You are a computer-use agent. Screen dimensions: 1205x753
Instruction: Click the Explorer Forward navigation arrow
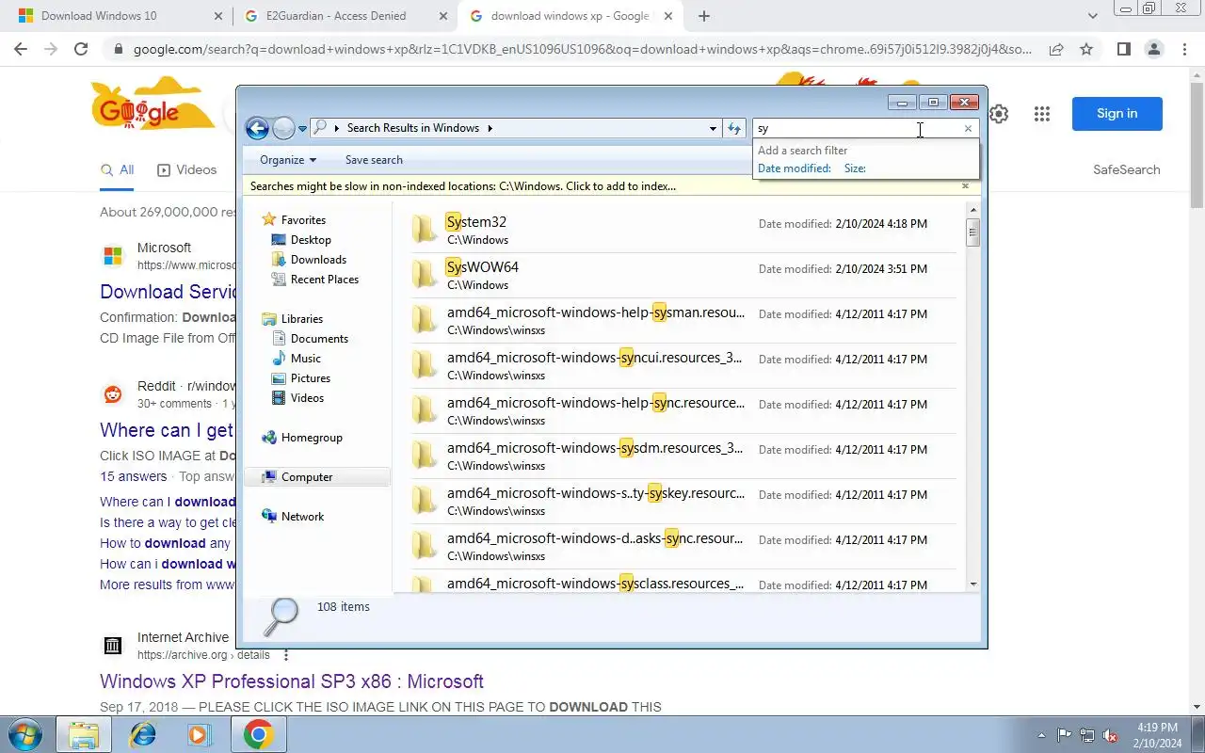pyautogui.click(x=283, y=128)
